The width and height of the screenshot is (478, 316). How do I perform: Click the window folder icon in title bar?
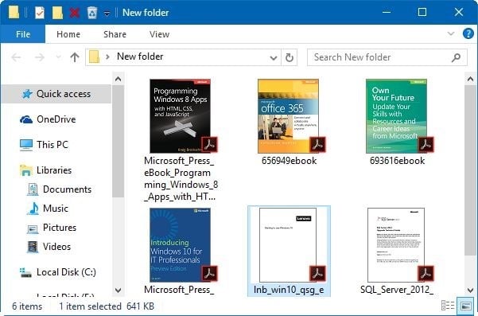[x=14, y=13]
